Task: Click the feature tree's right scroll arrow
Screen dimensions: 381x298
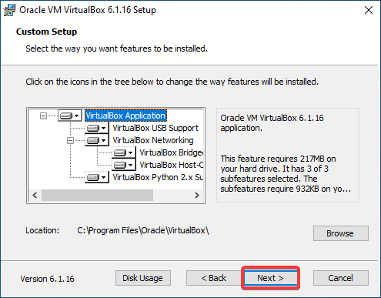Action: point(197,196)
